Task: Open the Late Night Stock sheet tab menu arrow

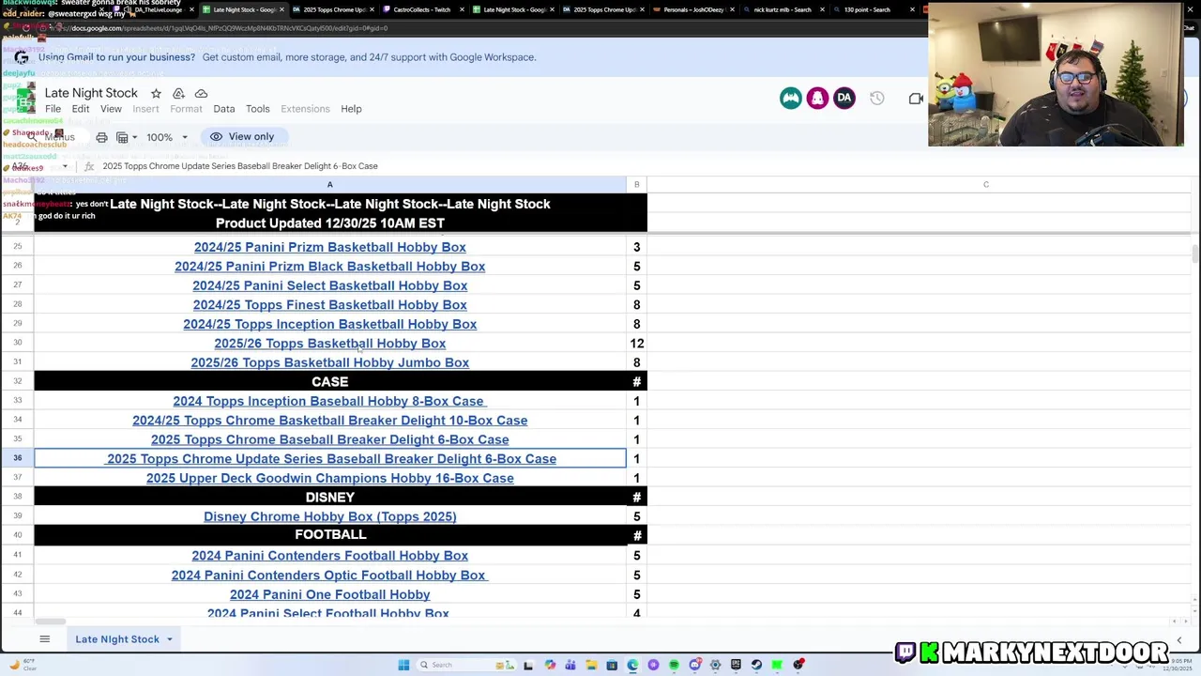Action: (x=170, y=639)
